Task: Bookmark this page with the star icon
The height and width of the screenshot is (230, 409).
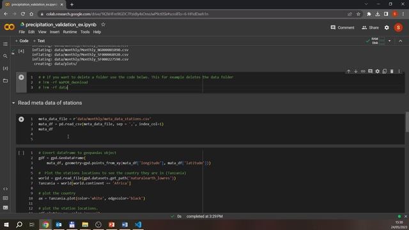Action: pyautogui.click(x=359, y=14)
